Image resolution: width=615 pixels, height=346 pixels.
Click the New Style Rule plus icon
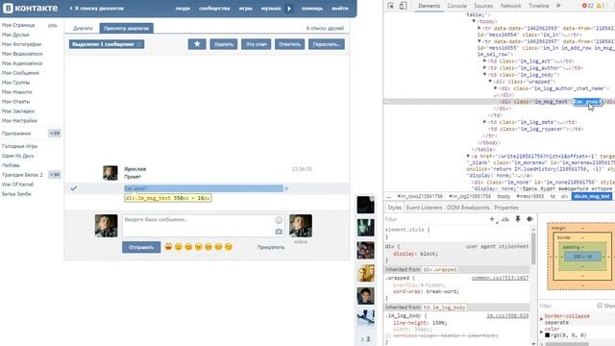point(492,219)
